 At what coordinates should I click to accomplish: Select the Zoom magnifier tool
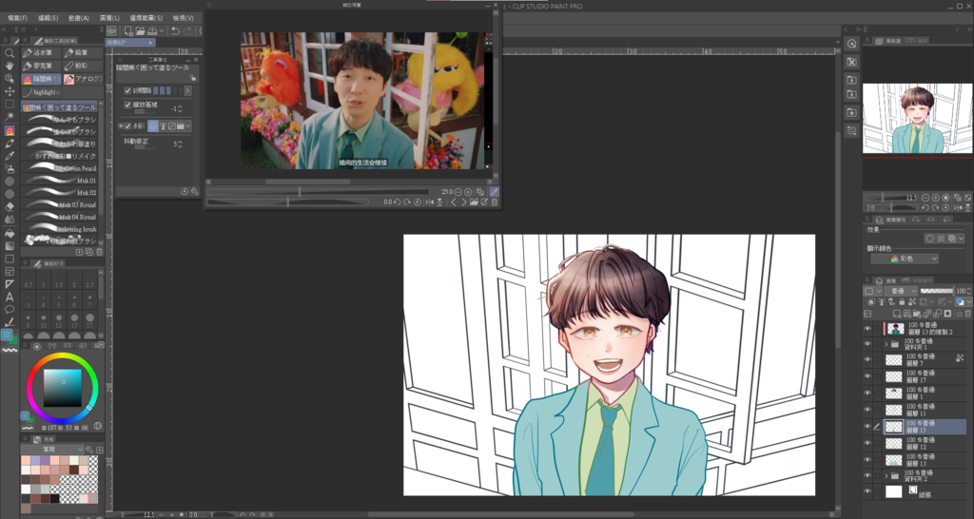tap(10, 53)
